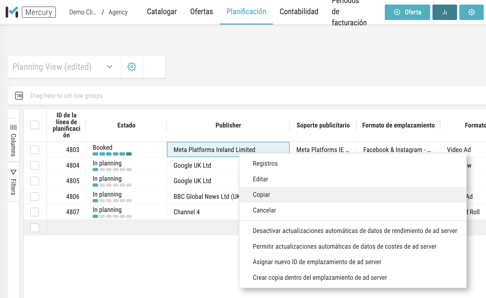Check the box for row 4805
This screenshot has height=298, width=486.
(x=35, y=181)
